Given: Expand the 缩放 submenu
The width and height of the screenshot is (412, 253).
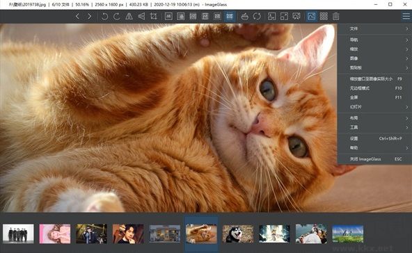Looking at the screenshot, I should point(374,49).
